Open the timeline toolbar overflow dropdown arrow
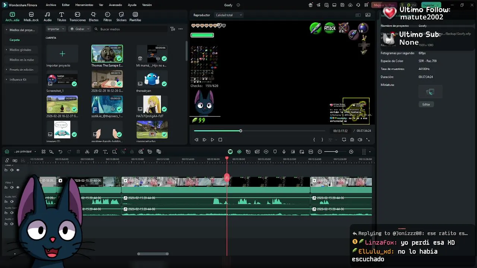 click(x=370, y=152)
